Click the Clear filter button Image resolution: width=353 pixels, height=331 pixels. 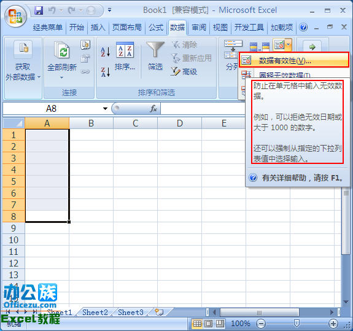coord(184,45)
